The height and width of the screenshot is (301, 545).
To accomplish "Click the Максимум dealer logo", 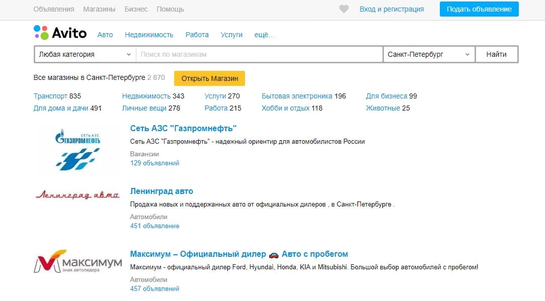I will click(77, 262).
